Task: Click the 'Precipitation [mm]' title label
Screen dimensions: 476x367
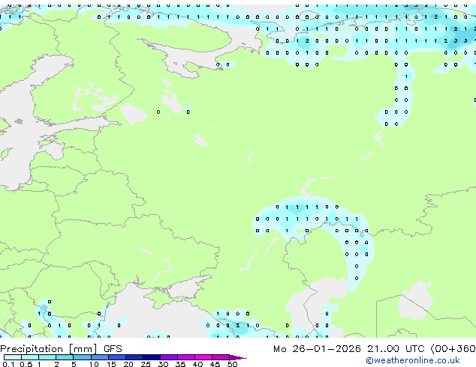Action: pyautogui.click(x=49, y=349)
